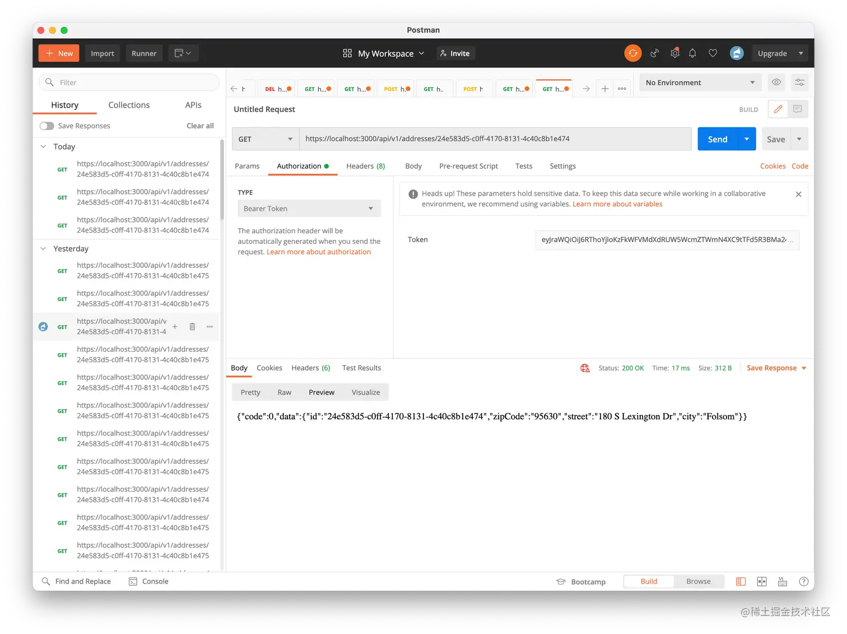Open the Collections sidebar tab
The width and height of the screenshot is (847, 634).
tap(129, 105)
